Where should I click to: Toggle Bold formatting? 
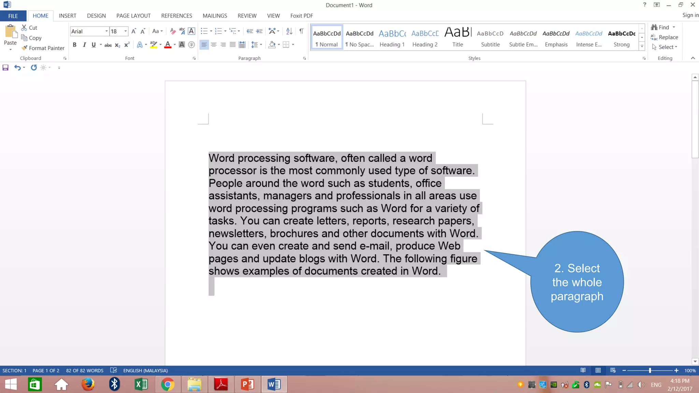click(74, 45)
